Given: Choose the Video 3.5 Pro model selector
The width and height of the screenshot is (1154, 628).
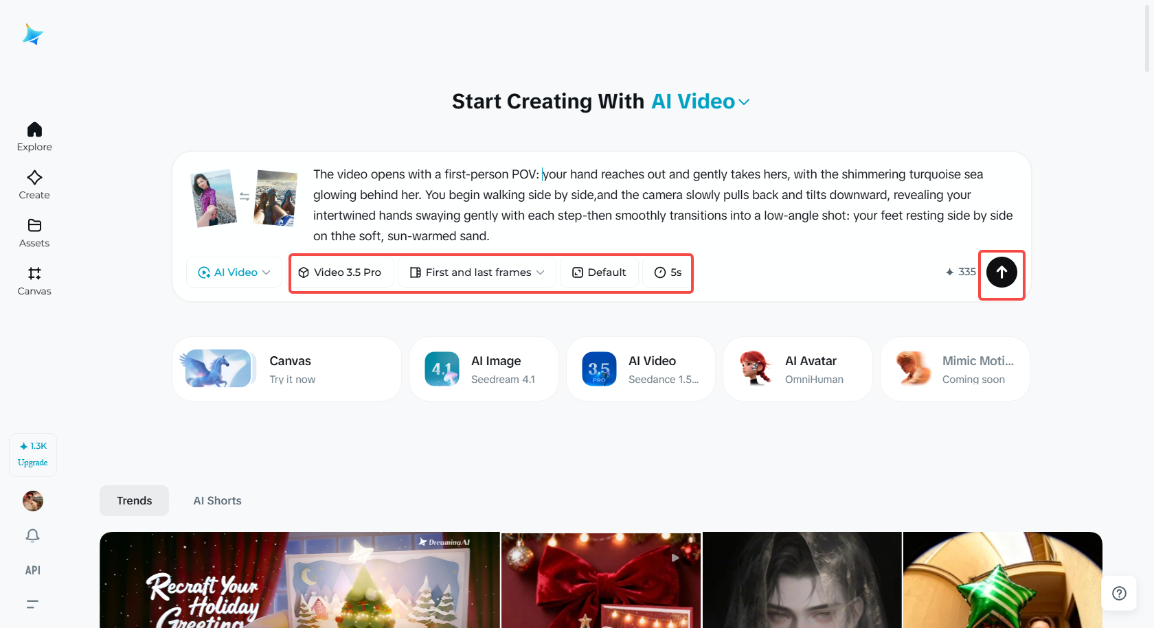Looking at the screenshot, I should tap(341, 272).
